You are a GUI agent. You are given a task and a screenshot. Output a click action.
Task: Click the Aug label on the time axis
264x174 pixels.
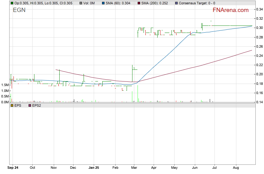click(236, 168)
